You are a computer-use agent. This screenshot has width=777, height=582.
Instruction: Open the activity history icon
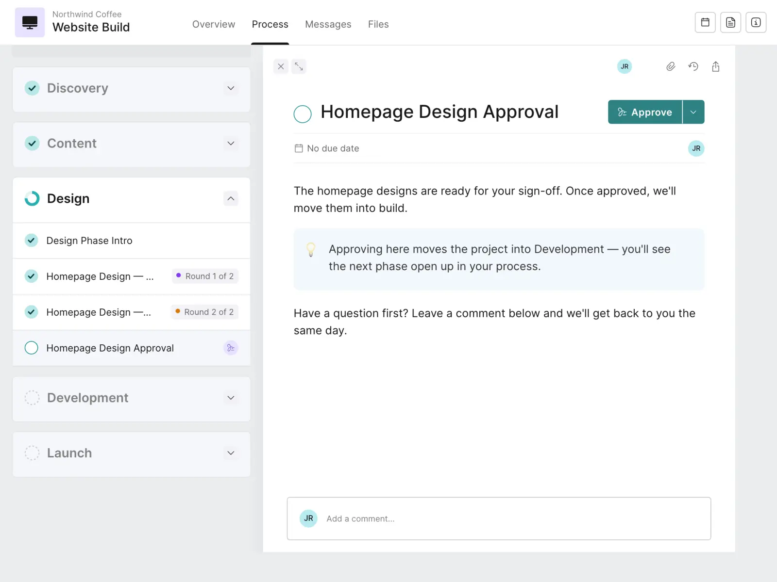[693, 66]
